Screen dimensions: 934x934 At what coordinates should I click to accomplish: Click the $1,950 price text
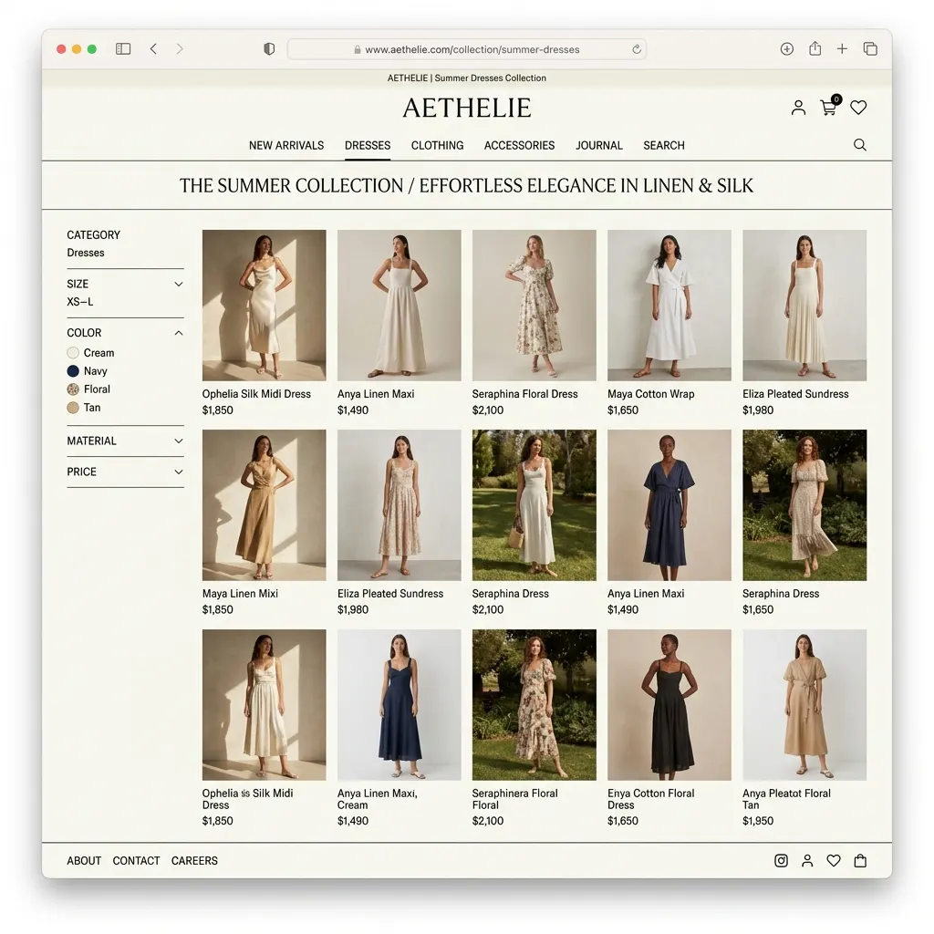coord(758,821)
